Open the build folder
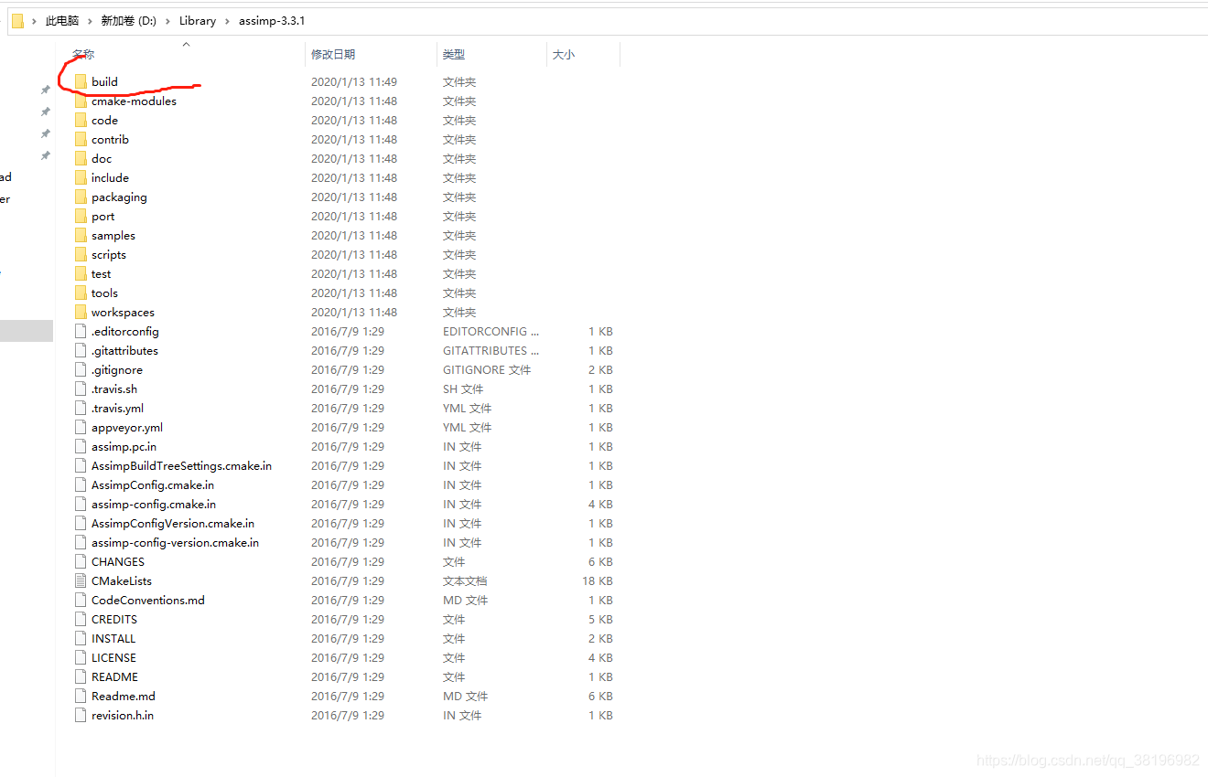The image size is (1208, 777). pyautogui.click(x=104, y=81)
